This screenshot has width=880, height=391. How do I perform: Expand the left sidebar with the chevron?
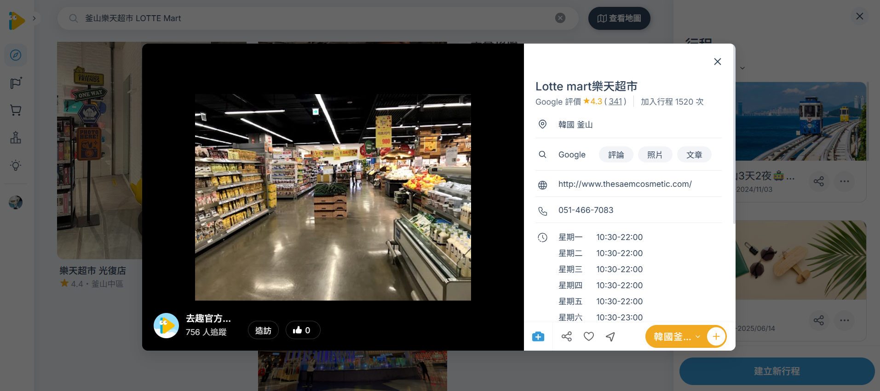point(34,18)
